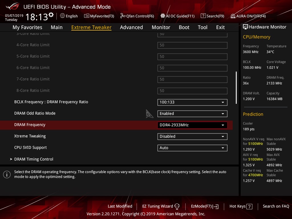Click Search(F9) button

click(x=212, y=16)
